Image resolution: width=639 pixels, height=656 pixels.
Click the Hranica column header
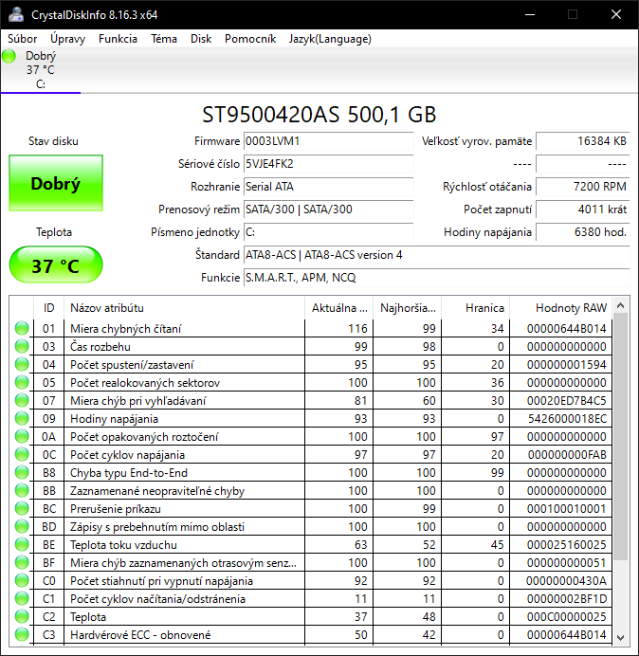click(475, 308)
